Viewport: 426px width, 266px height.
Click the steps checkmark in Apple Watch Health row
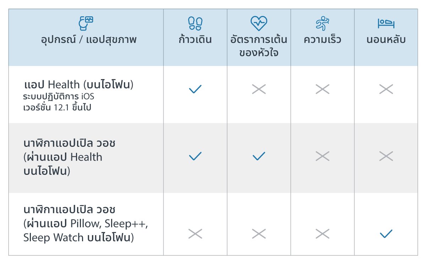point(195,156)
